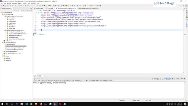
Task: Click the closing </beans> tag on line 12
Action: tap(41, 34)
